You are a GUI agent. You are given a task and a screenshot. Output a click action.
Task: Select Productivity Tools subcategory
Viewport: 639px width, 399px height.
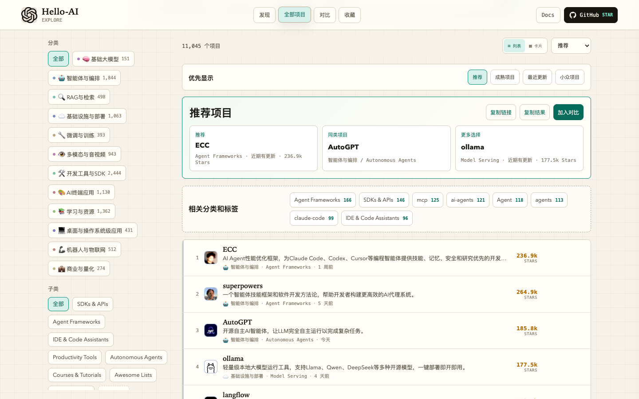[x=75, y=357]
